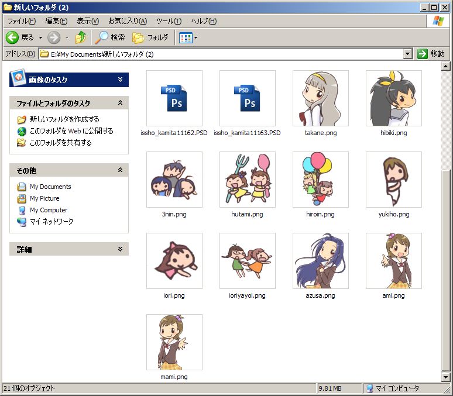
Task: Select the issho_kamita11162.PSD Photoshop icon
Action: 174,98
